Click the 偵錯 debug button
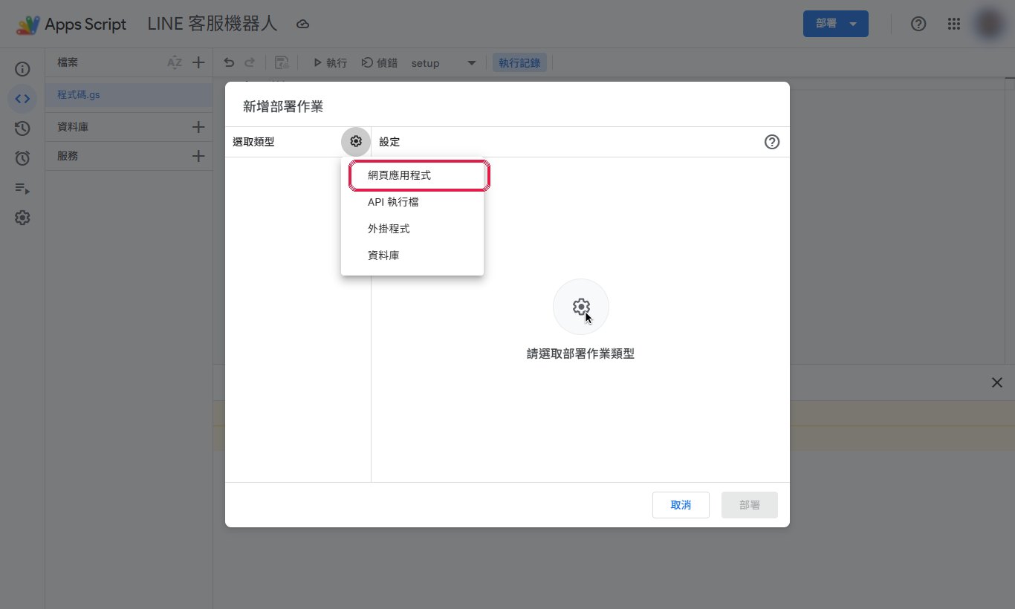 379,63
